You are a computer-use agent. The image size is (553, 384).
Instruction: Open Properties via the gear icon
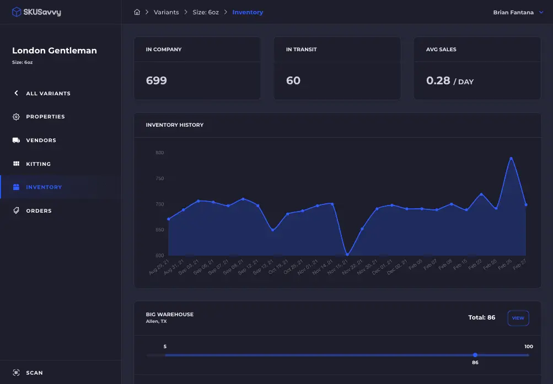[16, 117]
